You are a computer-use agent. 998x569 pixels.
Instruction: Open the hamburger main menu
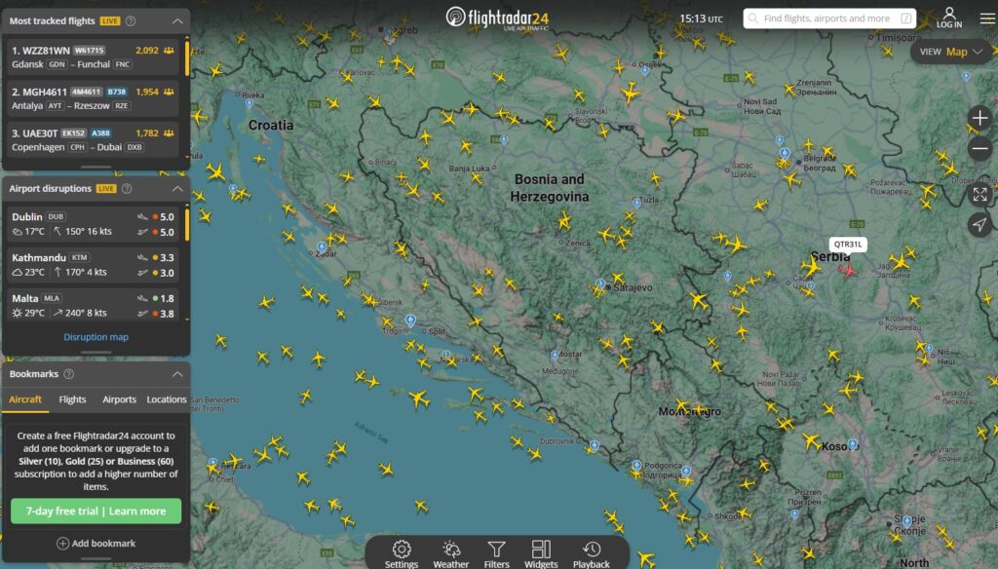pos(986,19)
